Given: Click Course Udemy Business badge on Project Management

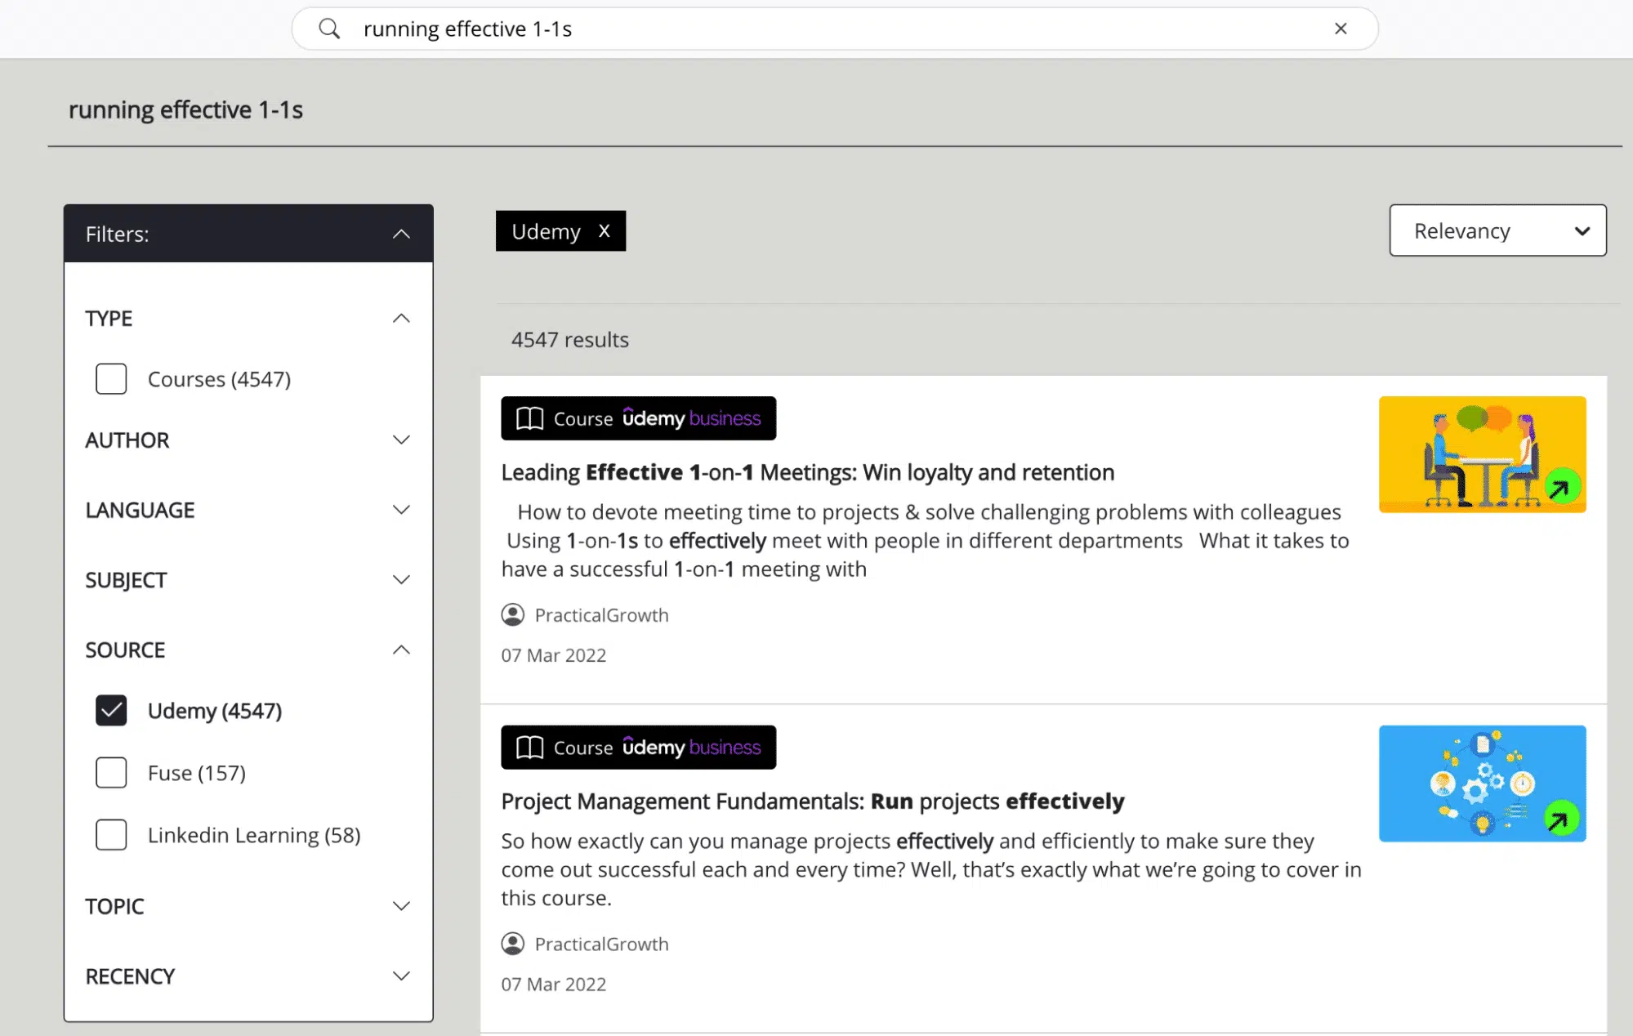Looking at the screenshot, I should 639,748.
